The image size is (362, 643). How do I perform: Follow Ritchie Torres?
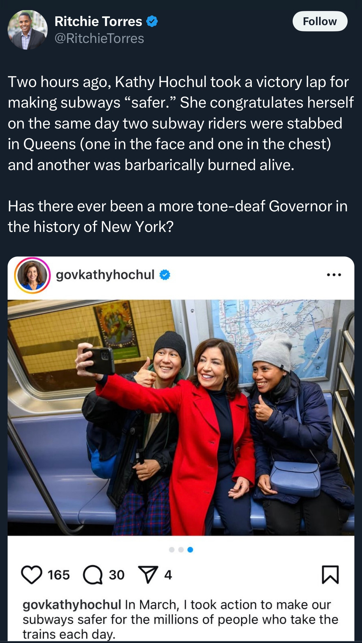(320, 21)
